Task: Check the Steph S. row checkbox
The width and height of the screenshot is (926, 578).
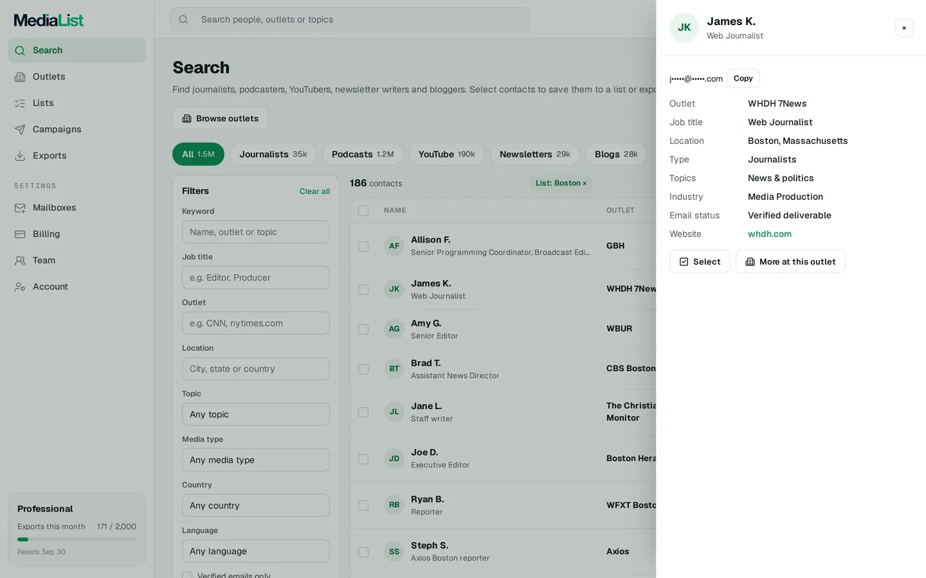Action: 363,552
